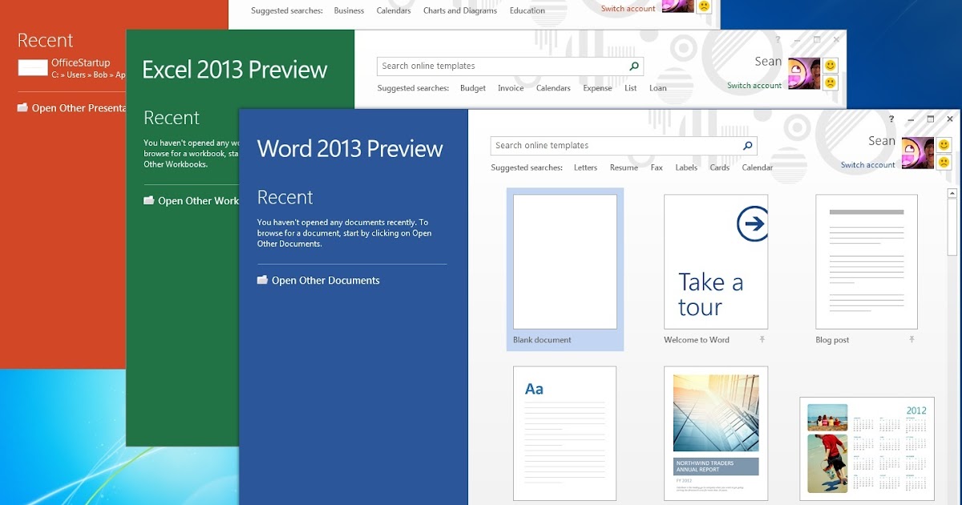Select Expense suggested search in Excel
Image resolution: width=962 pixels, height=505 pixels.
click(x=597, y=88)
